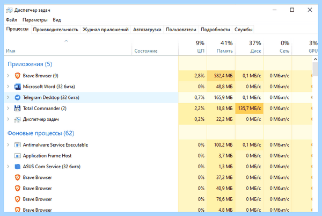Viewport: 322px width, 216px height.
Task: Open the Вид menu
Action: pos(57,20)
